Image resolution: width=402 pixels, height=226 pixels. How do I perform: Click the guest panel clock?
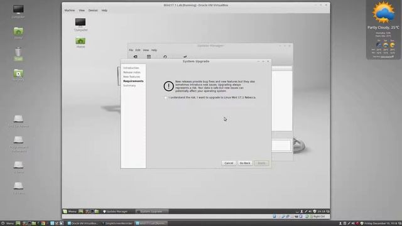coord(321,212)
